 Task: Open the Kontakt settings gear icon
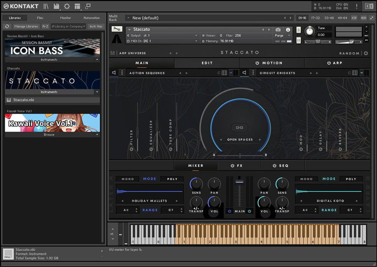click(x=67, y=6)
